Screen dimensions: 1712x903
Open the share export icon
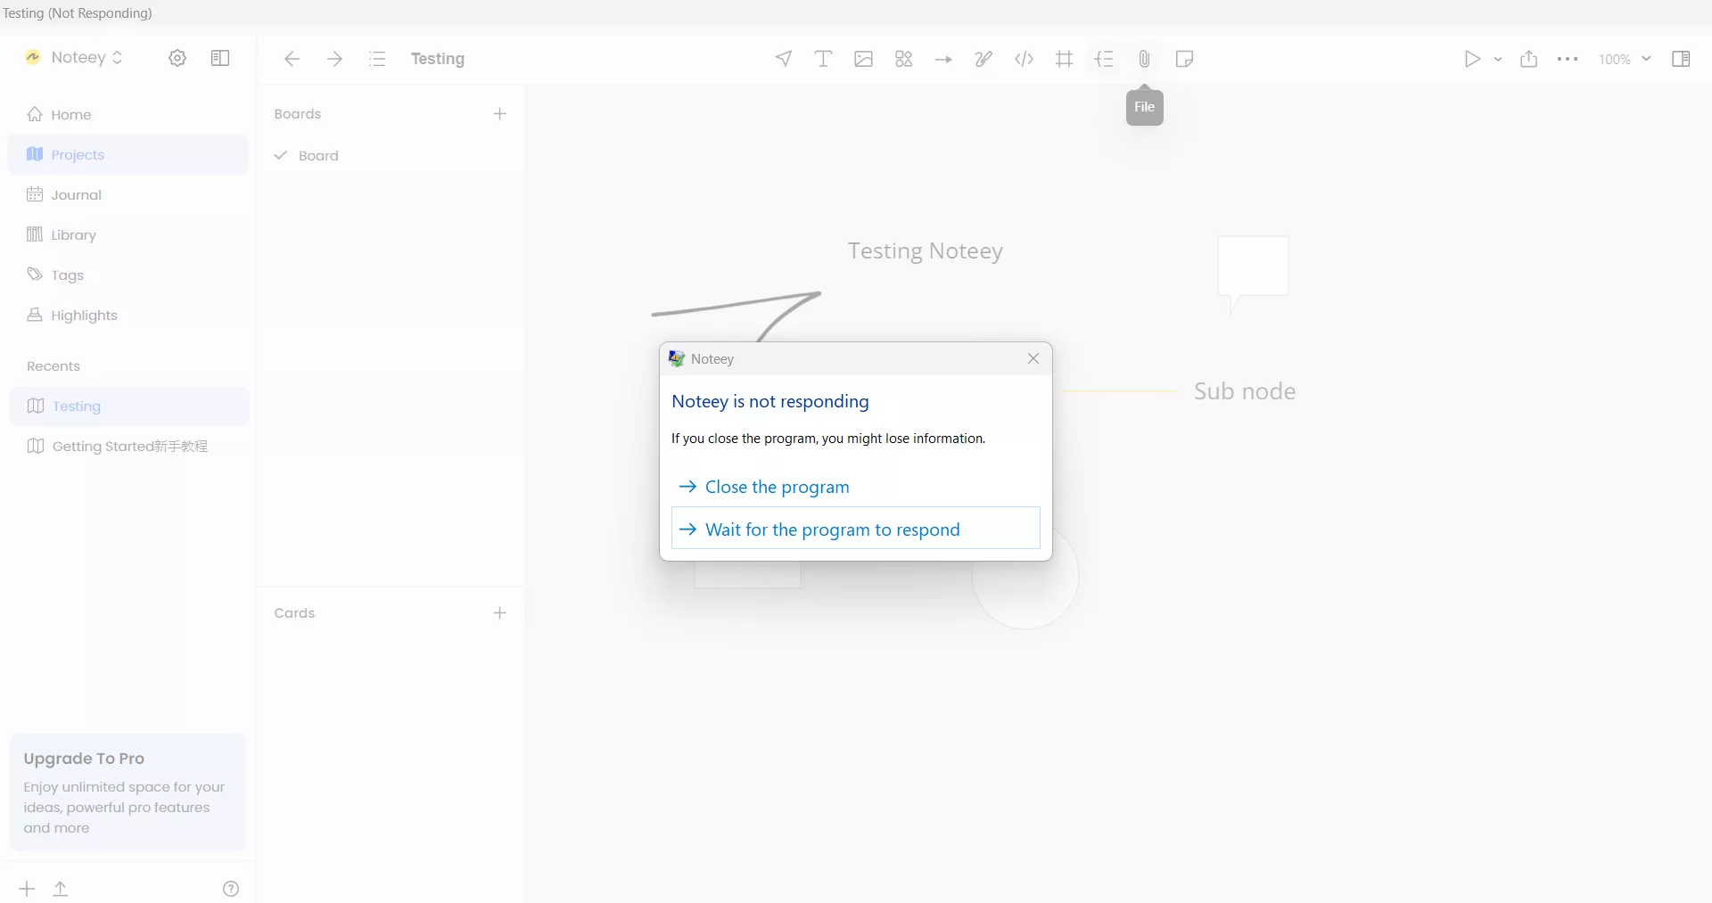pos(1528,59)
